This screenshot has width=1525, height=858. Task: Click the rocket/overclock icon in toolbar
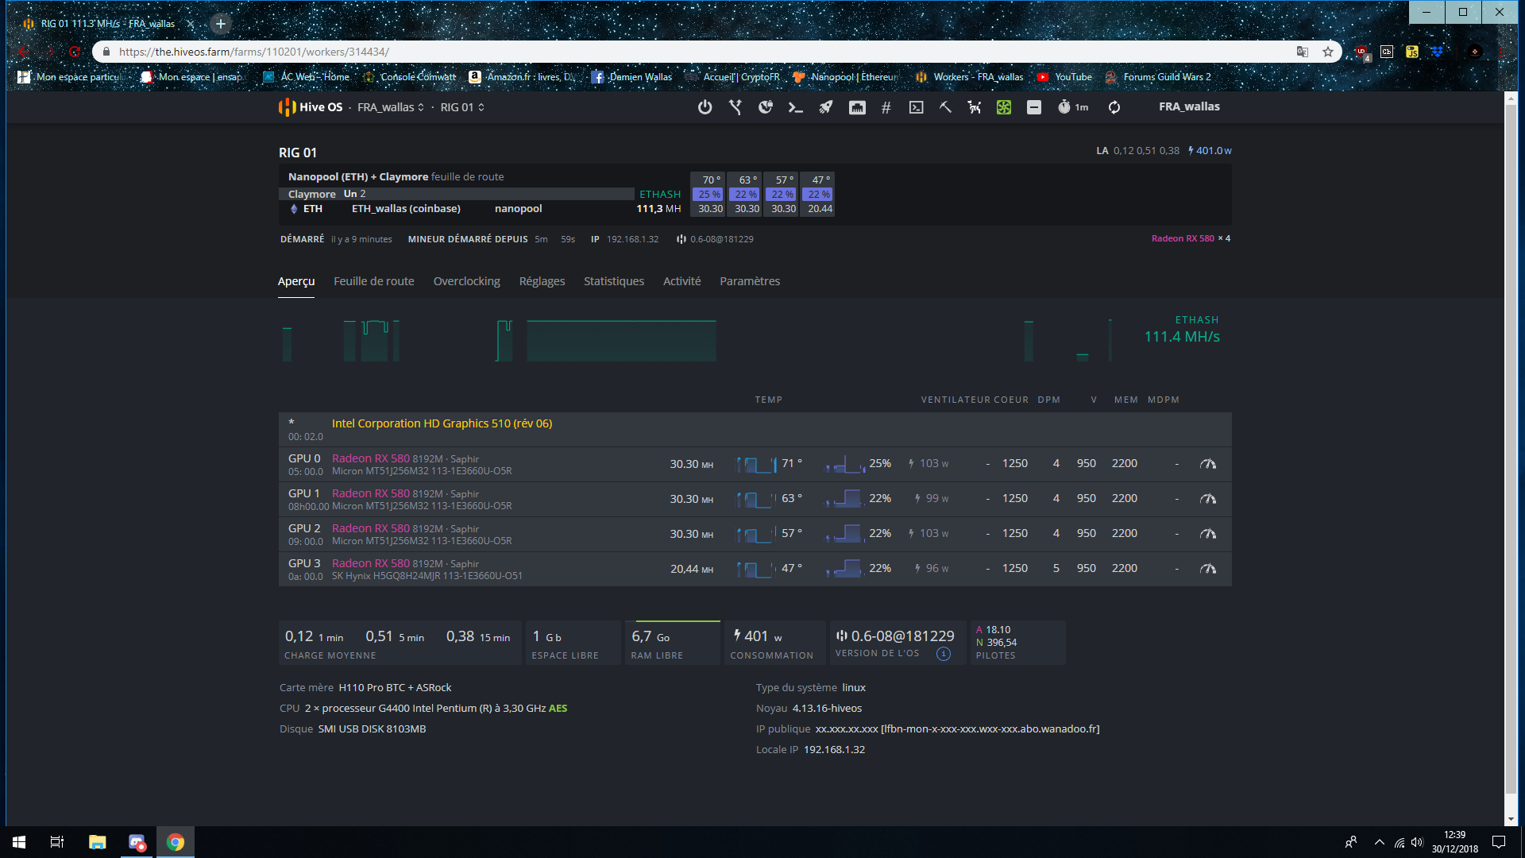pos(826,107)
